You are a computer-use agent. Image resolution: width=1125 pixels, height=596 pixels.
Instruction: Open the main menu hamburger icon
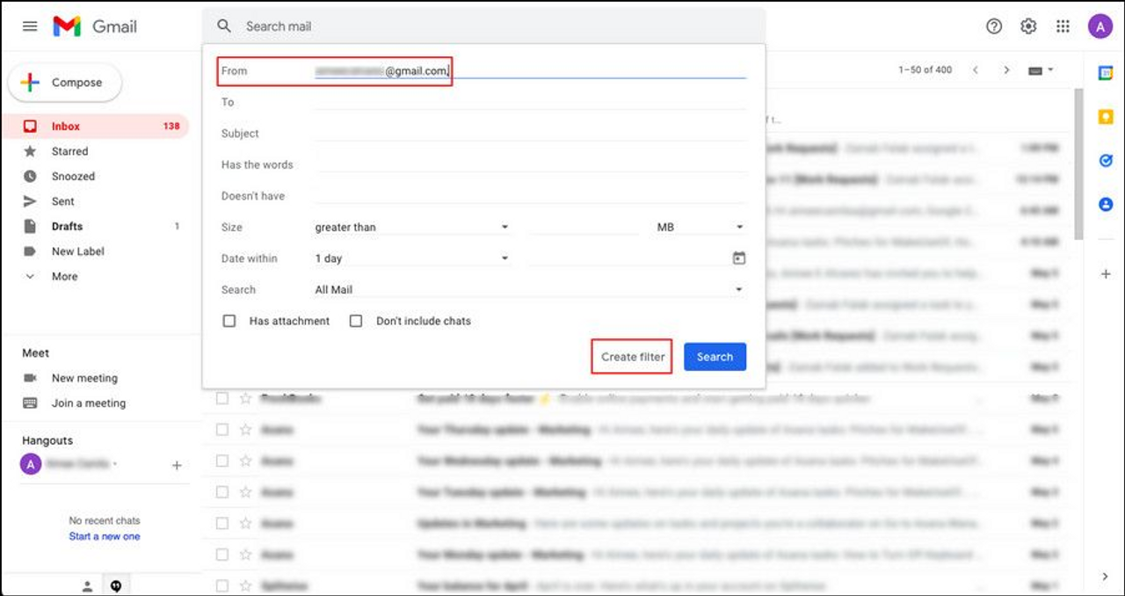click(30, 26)
